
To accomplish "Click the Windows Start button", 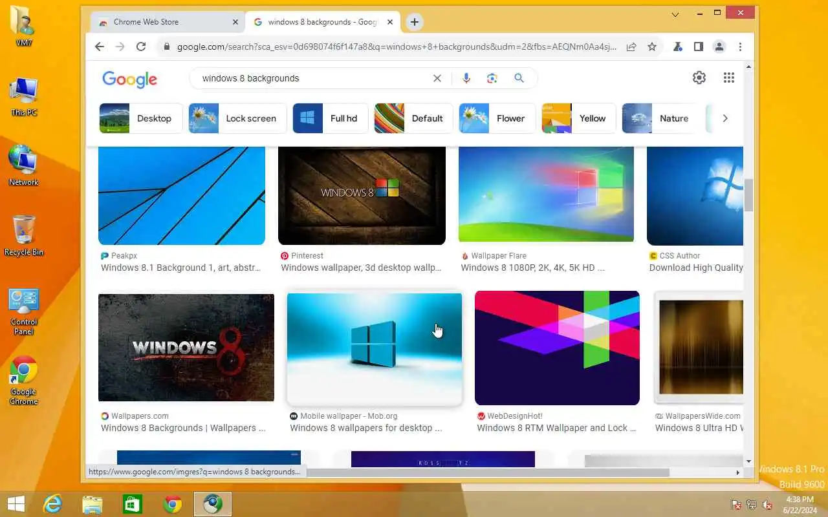I will (16, 504).
